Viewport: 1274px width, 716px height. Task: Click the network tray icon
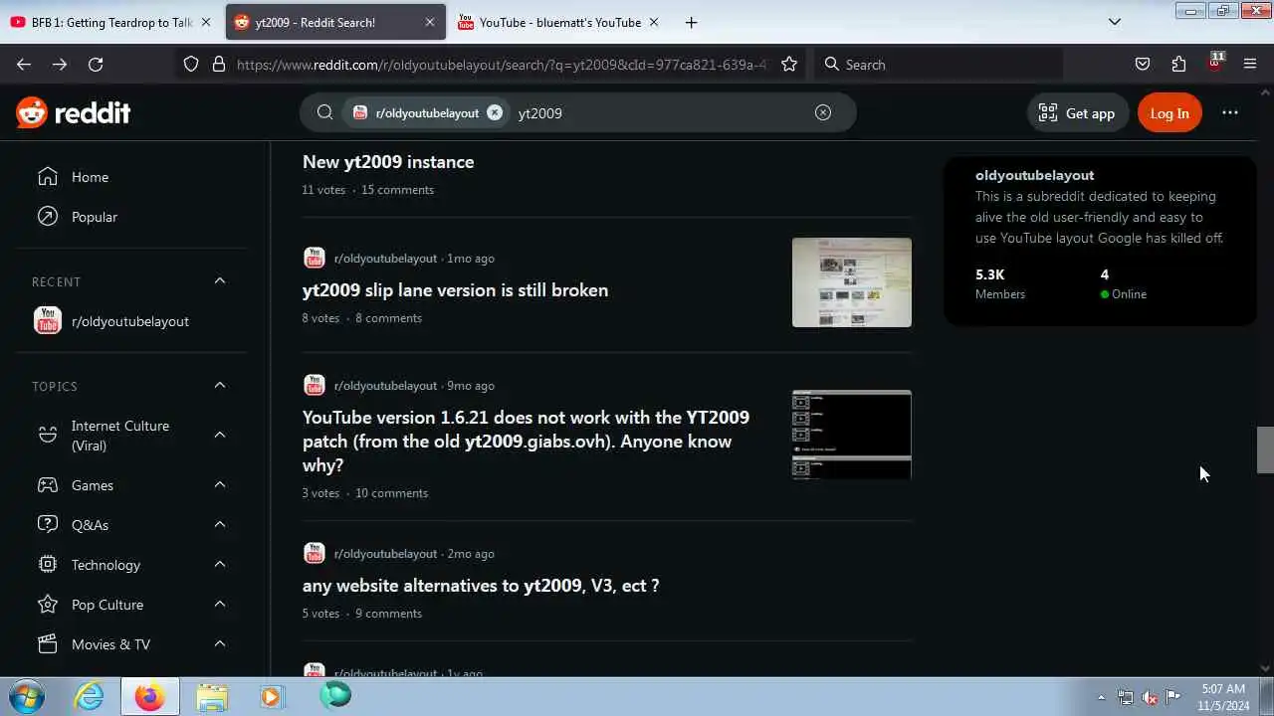tap(1126, 697)
